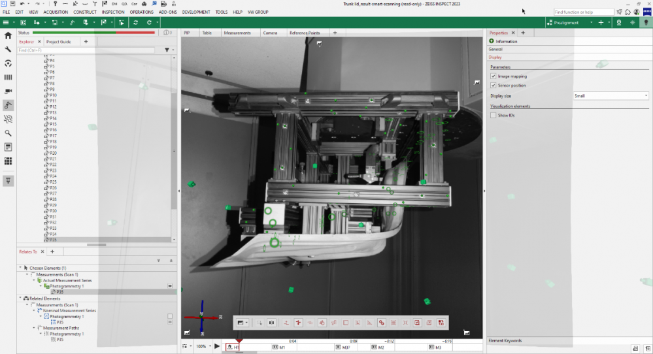Disable the Sensor position checkbox
The image size is (653, 354).
(493, 85)
